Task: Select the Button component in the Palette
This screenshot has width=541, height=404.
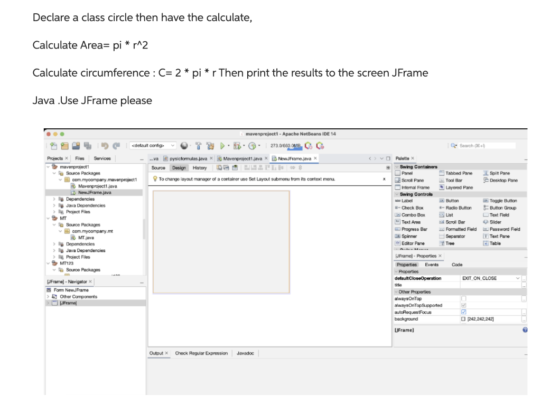Action: coord(452,201)
